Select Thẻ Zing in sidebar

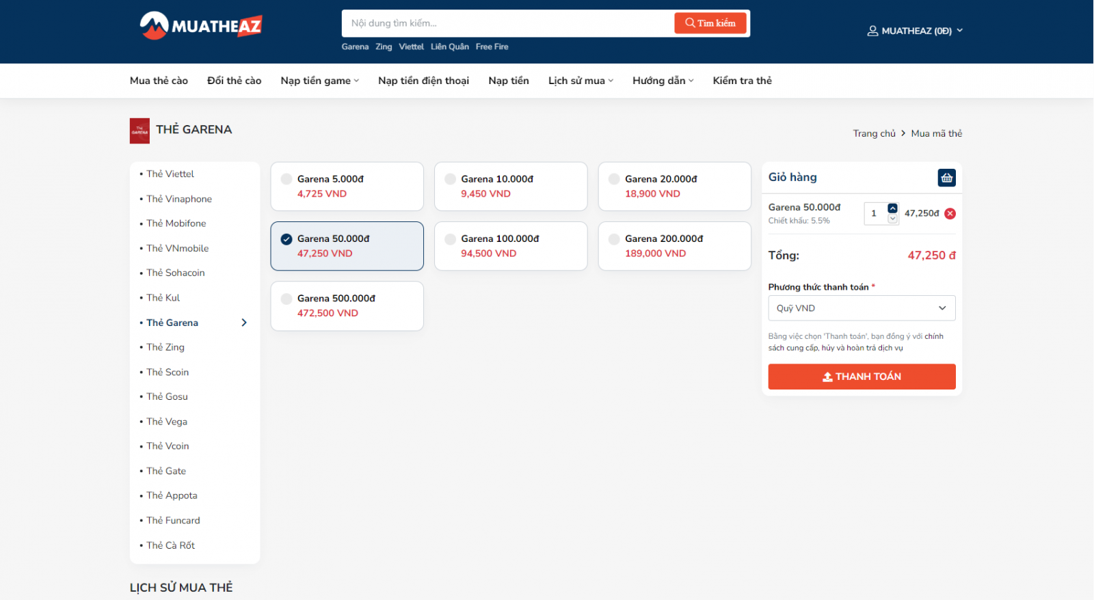(165, 347)
